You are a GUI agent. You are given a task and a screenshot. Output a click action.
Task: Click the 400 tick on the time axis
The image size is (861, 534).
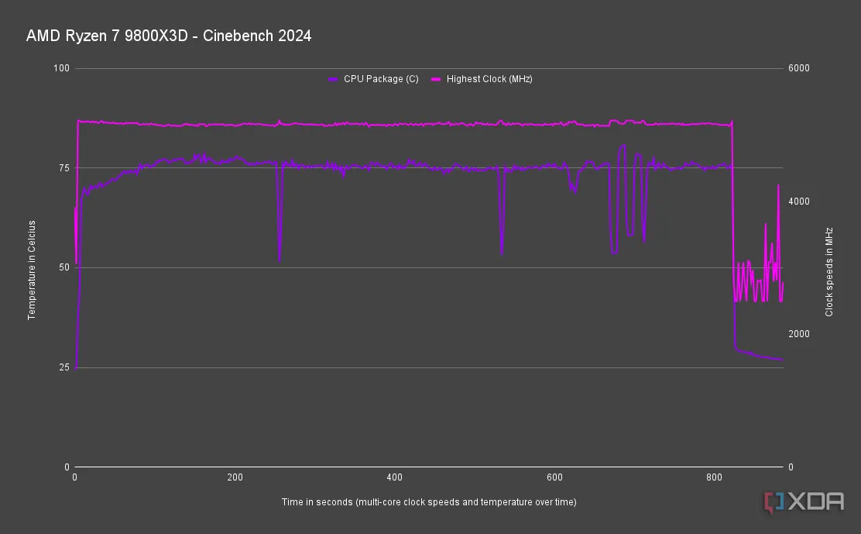click(x=394, y=478)
